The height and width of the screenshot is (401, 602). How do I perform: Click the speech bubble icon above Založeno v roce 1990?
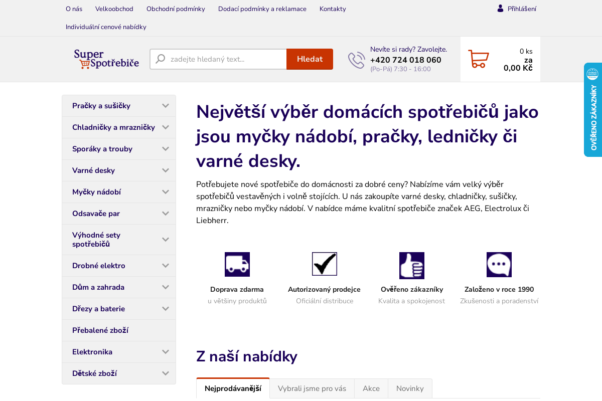coord(499,264)
